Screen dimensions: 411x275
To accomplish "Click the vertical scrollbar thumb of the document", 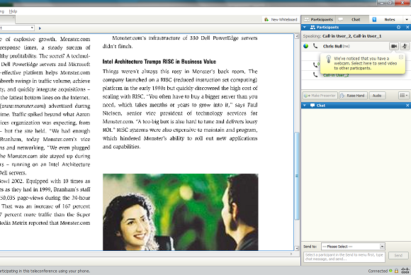I will (x=297, y=176).
